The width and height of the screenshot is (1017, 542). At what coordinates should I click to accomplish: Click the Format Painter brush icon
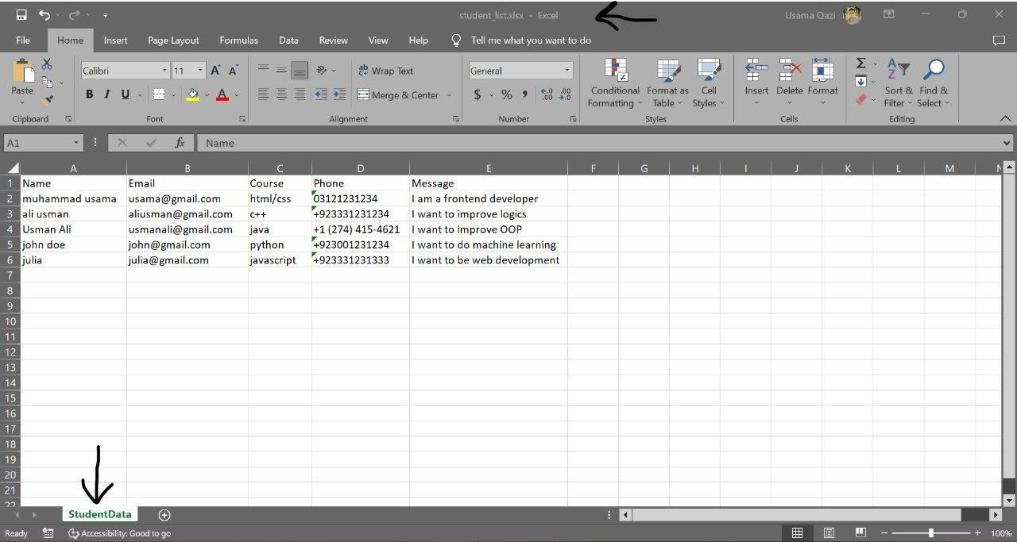[47, 100]
